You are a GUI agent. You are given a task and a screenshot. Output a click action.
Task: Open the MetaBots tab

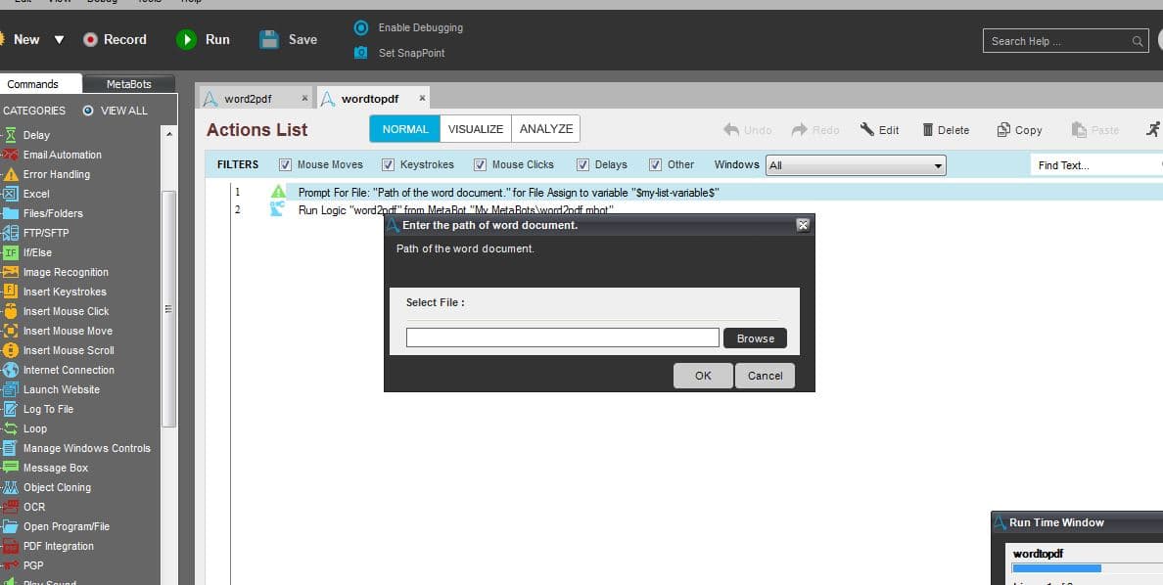coord(129,84)
